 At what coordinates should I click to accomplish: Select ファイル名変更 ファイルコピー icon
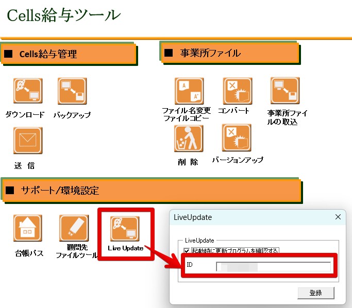pyautogui.click(x=189, y=92)
